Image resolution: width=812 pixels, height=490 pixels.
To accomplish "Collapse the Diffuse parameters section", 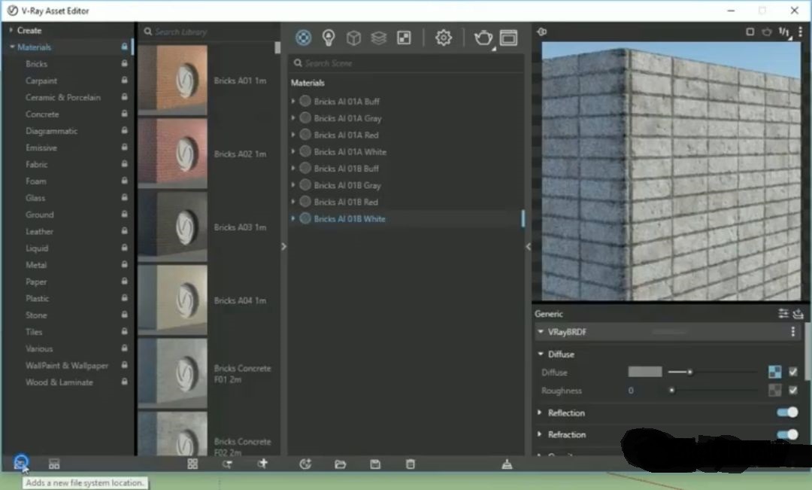I will (541, 355).
